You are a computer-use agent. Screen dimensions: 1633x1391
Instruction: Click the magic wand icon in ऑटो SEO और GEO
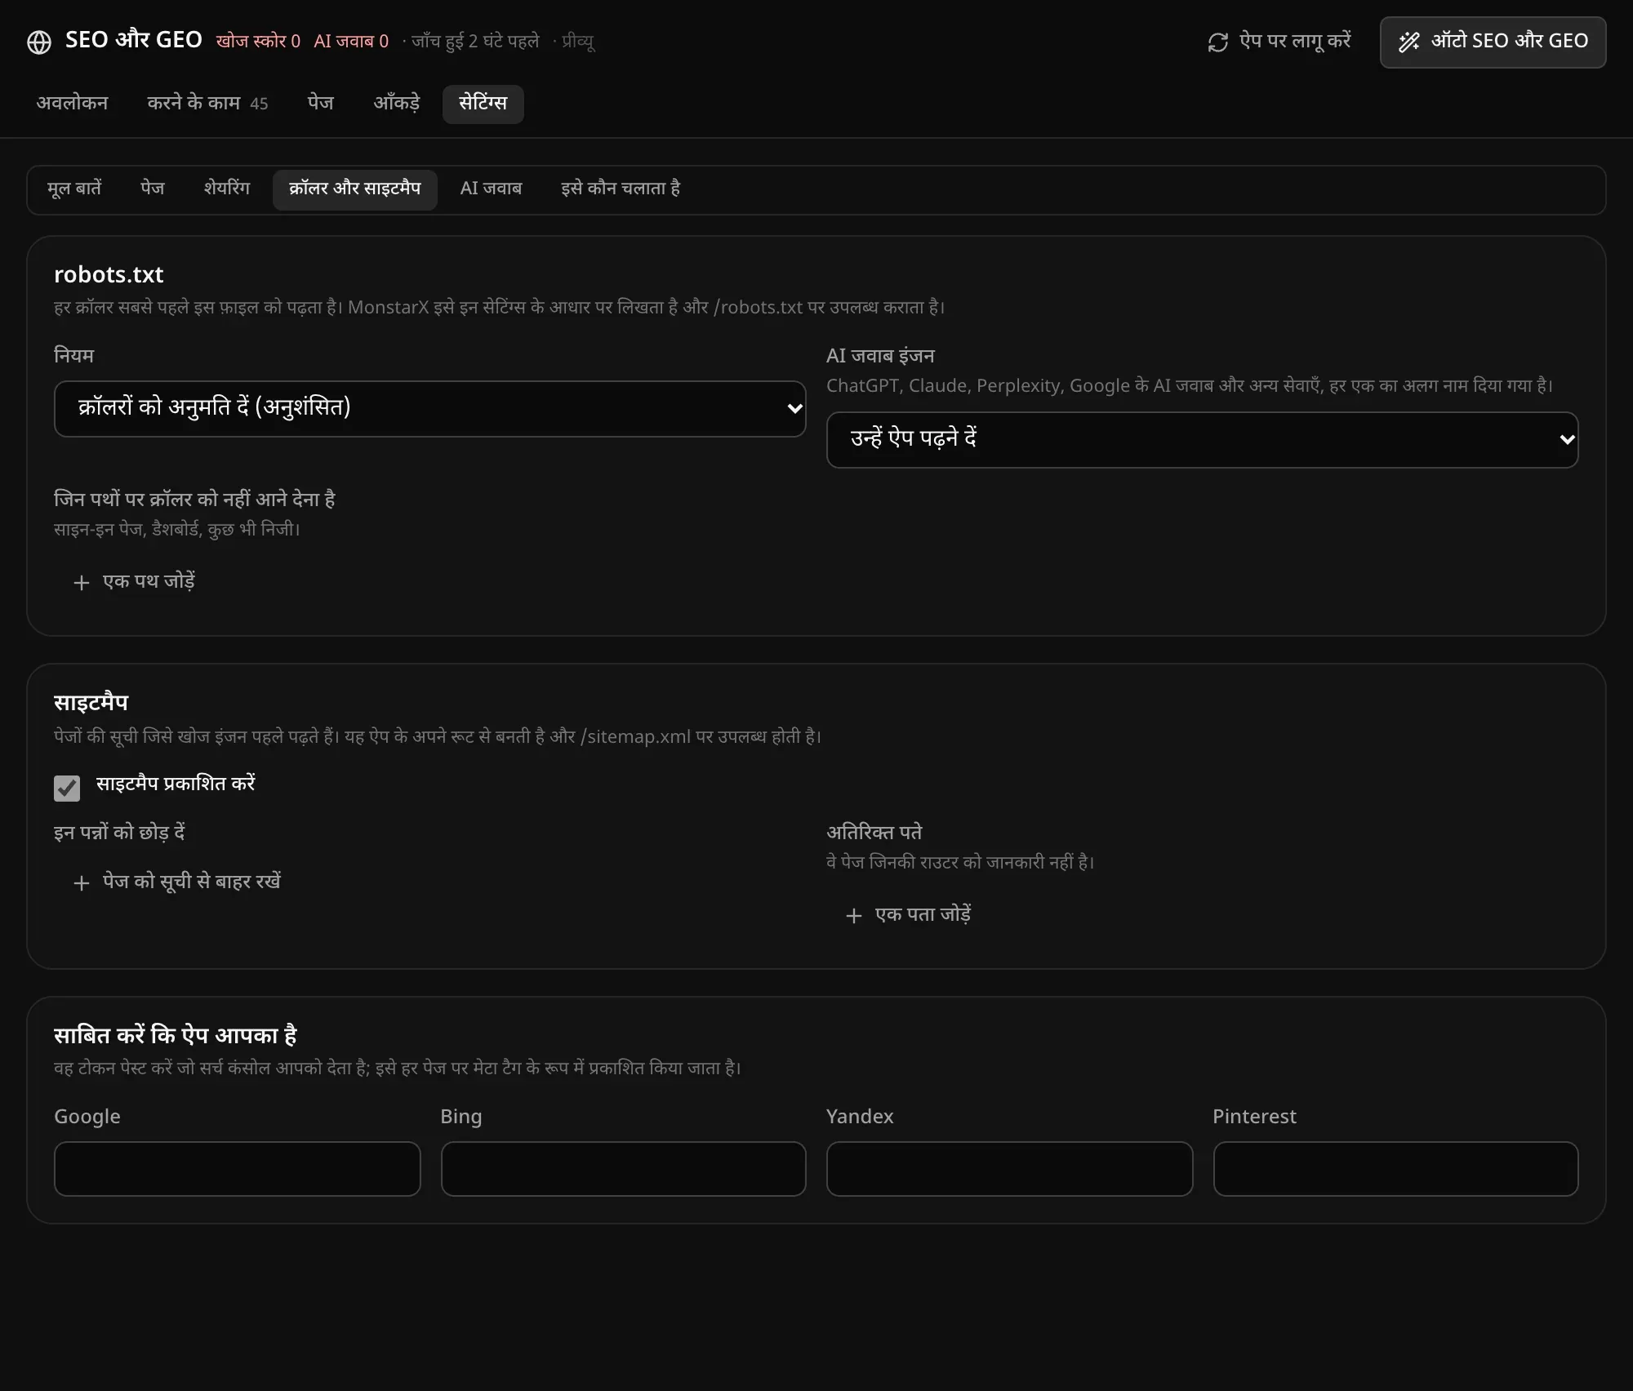[x=1409, y=42]
